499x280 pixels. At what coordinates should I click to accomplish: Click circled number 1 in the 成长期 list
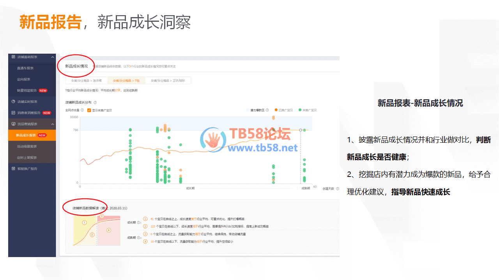click(x=145, y=219)
